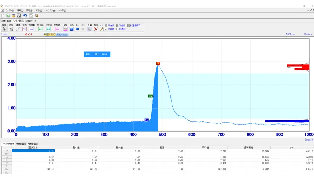
Task: Click the save floppy disk icon
Action: [x=19, y=15]
